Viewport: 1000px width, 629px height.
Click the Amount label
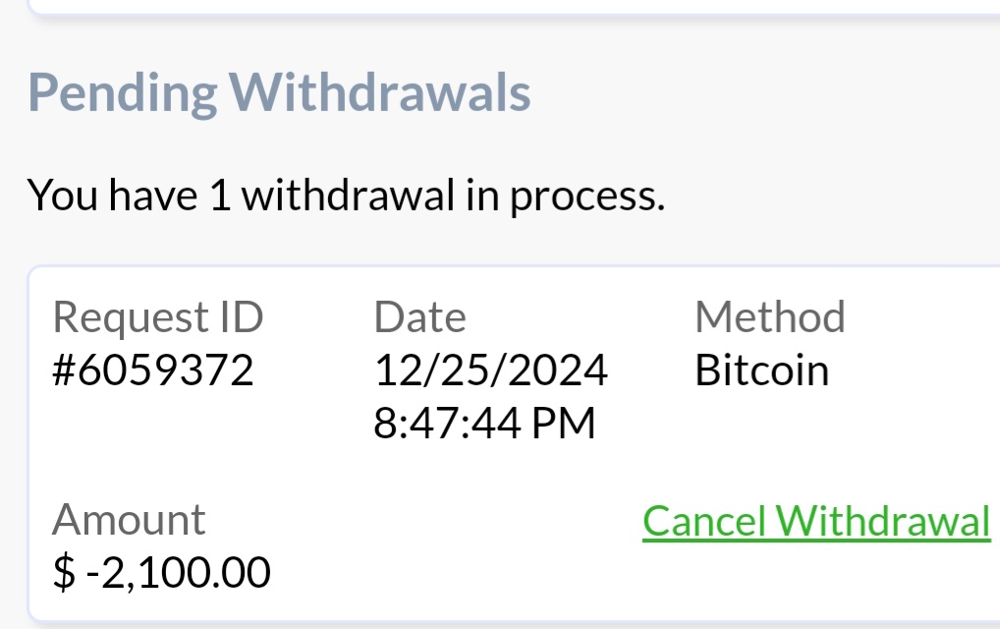[129, 519]
